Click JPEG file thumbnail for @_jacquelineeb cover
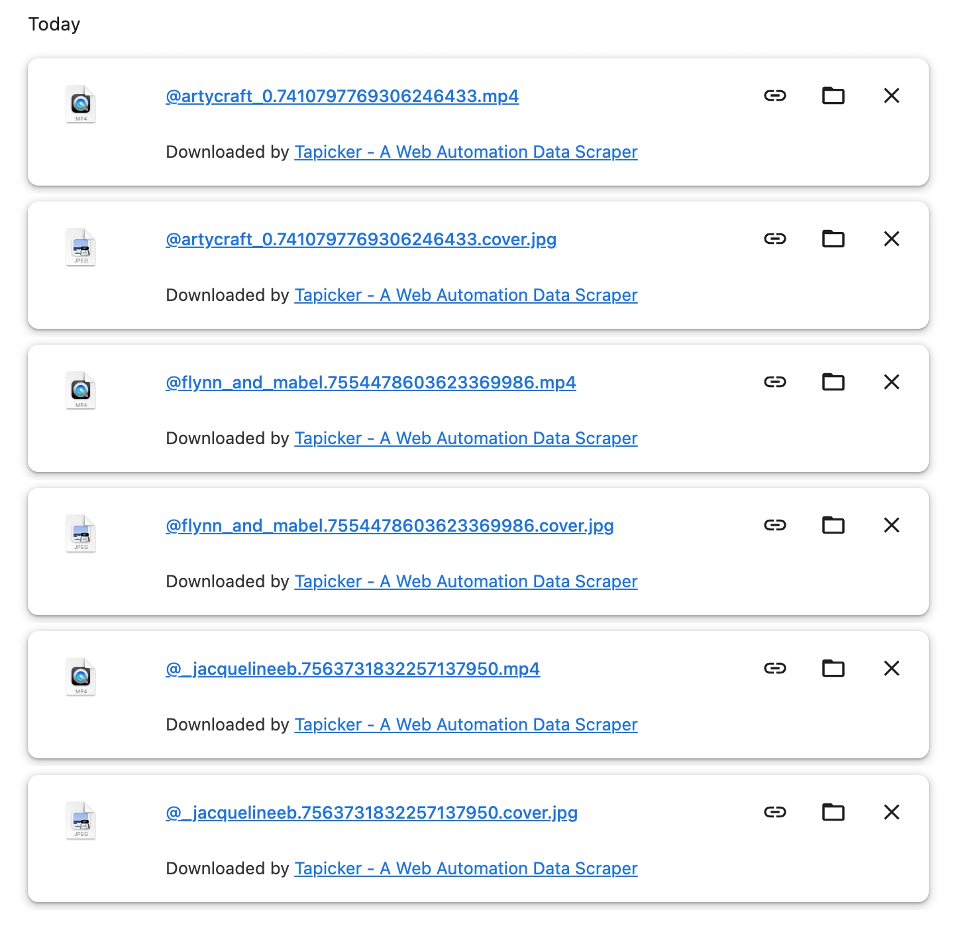Viewport: 954px width, 928px height. [x=81, y=821]
